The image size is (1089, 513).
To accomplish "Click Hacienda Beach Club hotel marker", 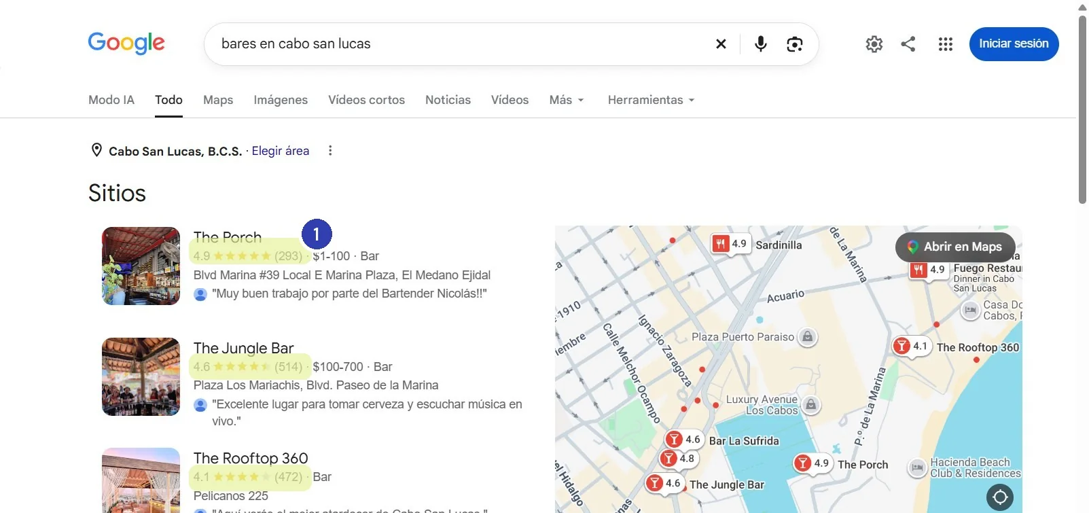I will (x=917, y=467).
